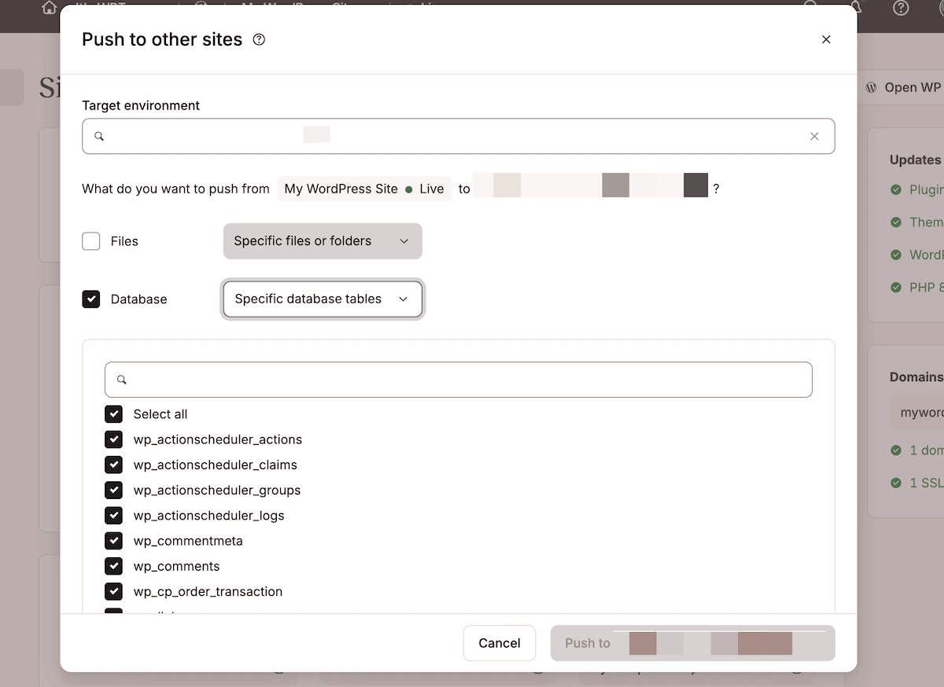944x687 pixels.
Task: Enable the Files checkbox
Action: [90, 241]
